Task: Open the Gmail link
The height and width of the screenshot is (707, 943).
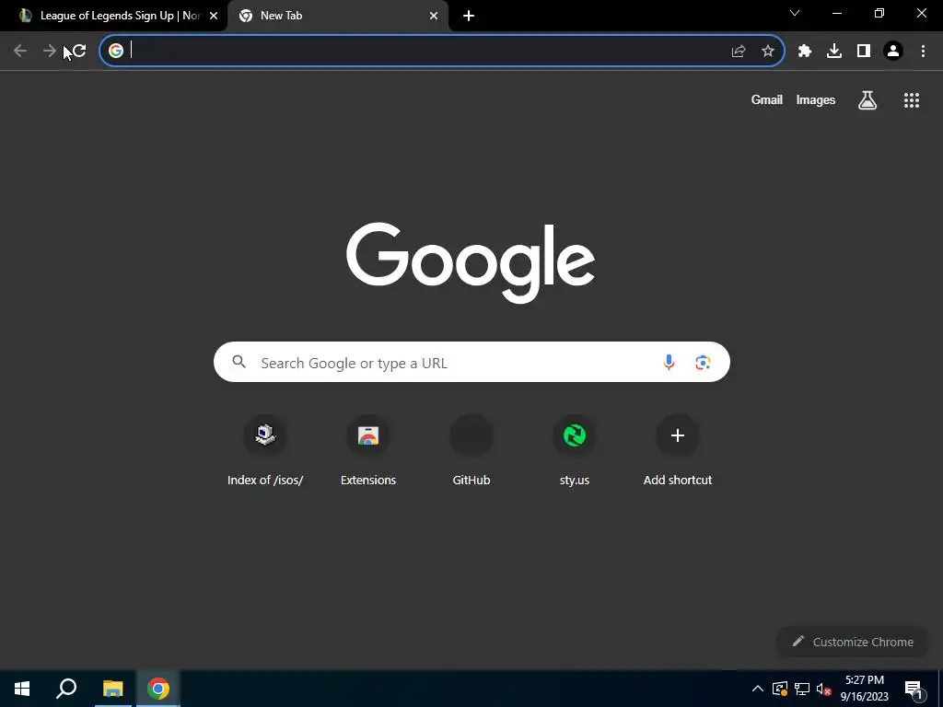Action: coord(767,99)
